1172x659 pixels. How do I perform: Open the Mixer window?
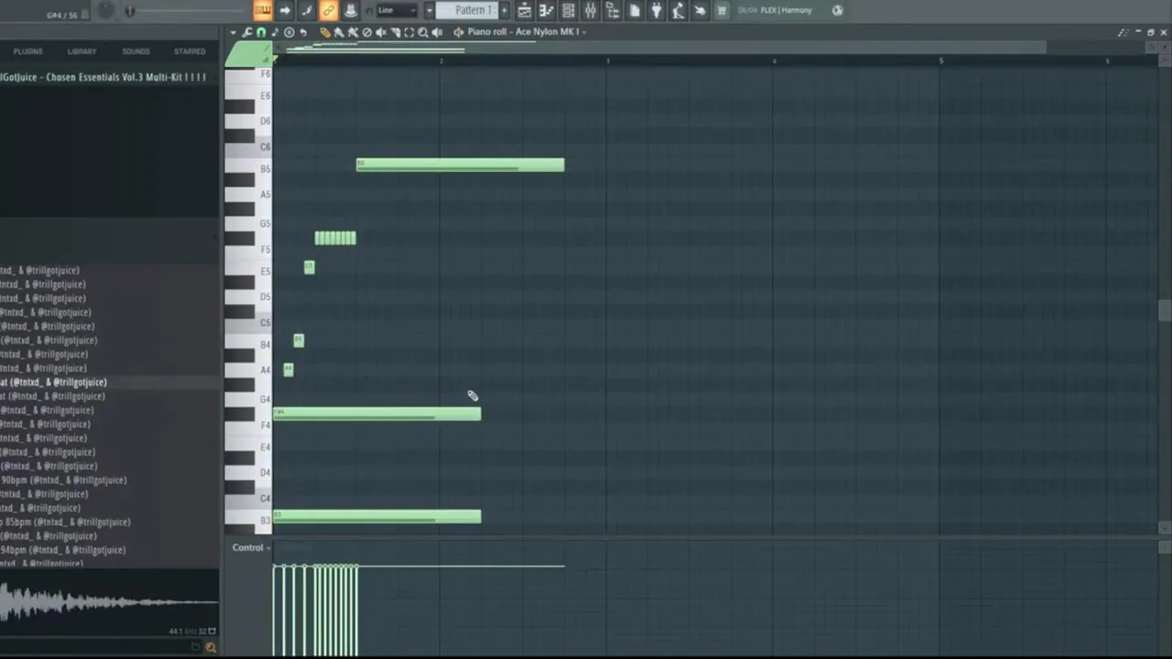591,10
